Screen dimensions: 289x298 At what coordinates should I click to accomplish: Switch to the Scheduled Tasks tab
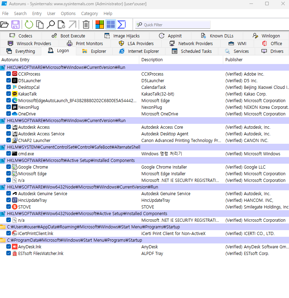click(x=192, y=51)
